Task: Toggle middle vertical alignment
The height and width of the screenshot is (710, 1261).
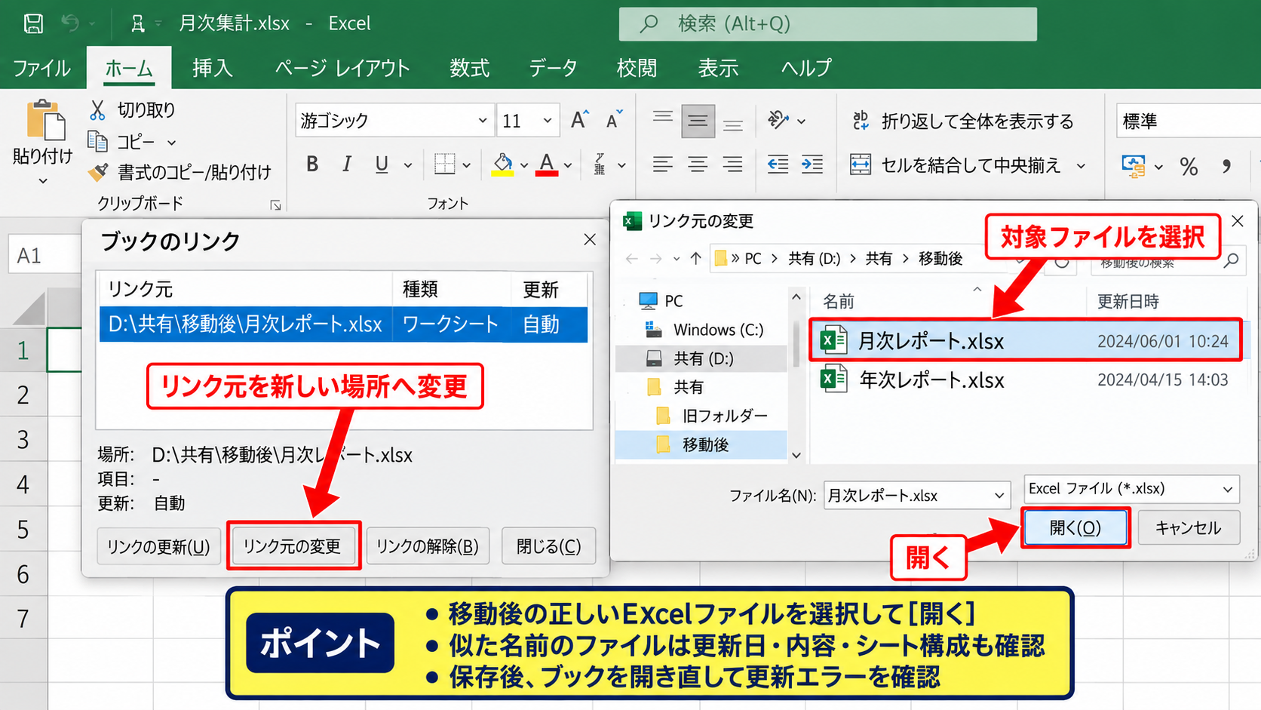Action: coord(698,121)
